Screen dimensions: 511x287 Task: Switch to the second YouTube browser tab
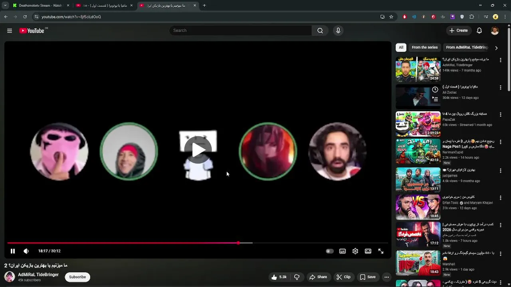click(105, 6)
